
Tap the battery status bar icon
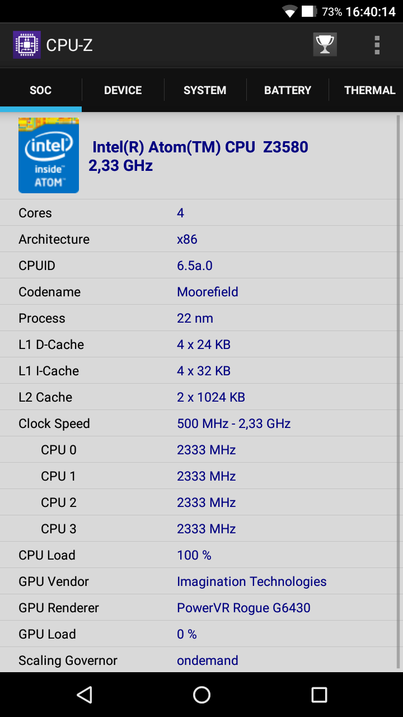point(309,12)
